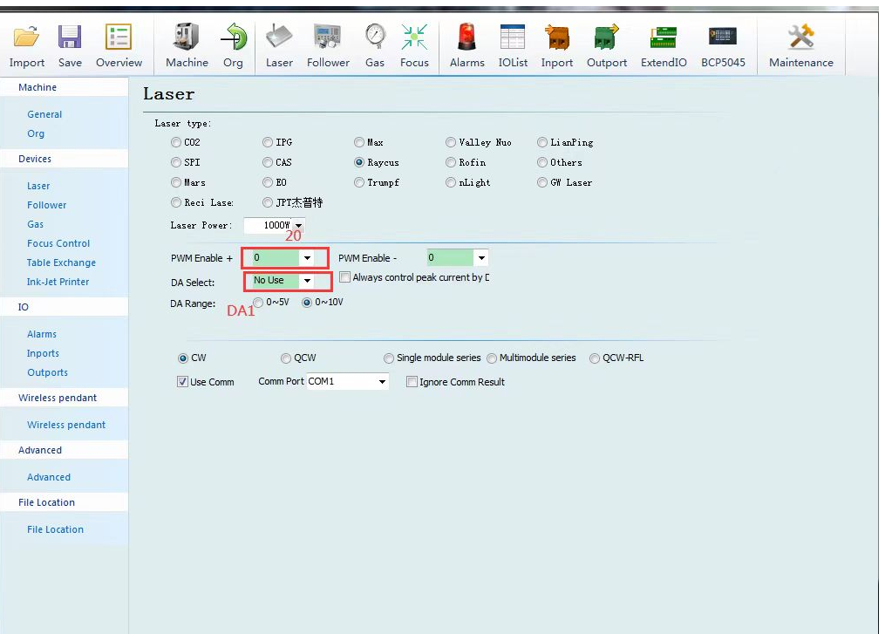The image size is (892, 634).
Task: Select the IPG laser type
Action: pos(269,142)
